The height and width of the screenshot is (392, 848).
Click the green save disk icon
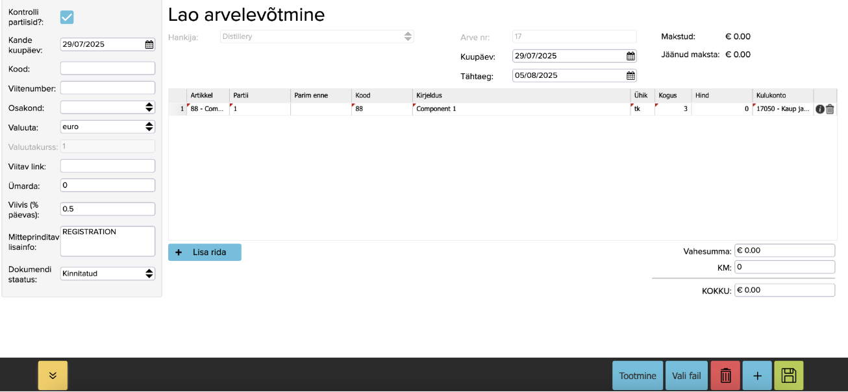pos(788,376)
